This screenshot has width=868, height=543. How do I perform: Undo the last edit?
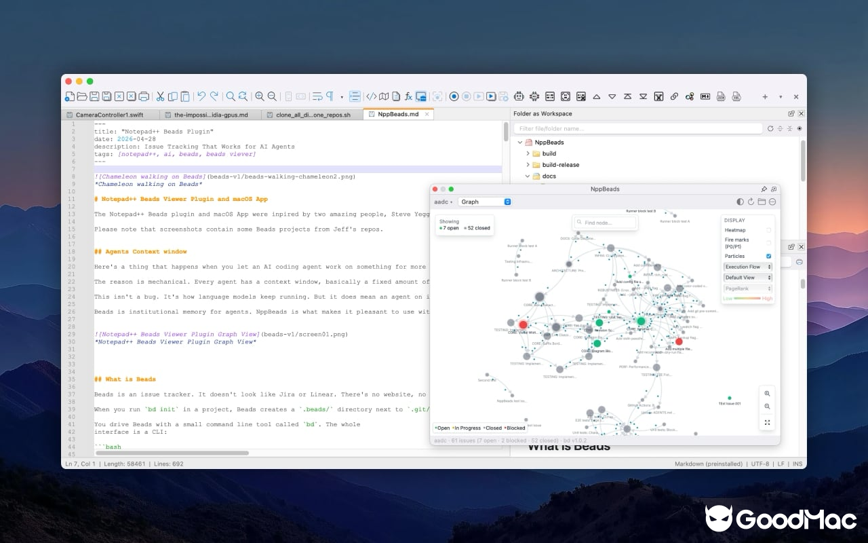[x=202, y=96]
